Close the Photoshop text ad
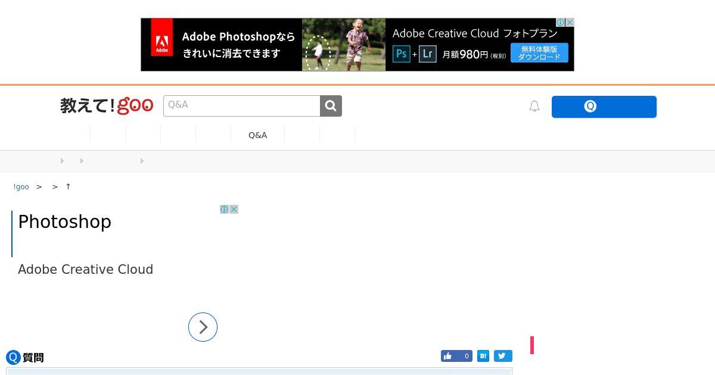The image size is (715, 375). [x=234, y=209]
